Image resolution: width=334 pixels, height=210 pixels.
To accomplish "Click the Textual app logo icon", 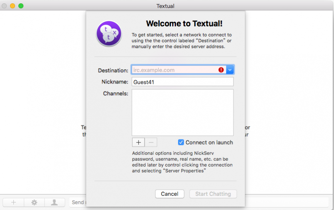I will (109, 33).
